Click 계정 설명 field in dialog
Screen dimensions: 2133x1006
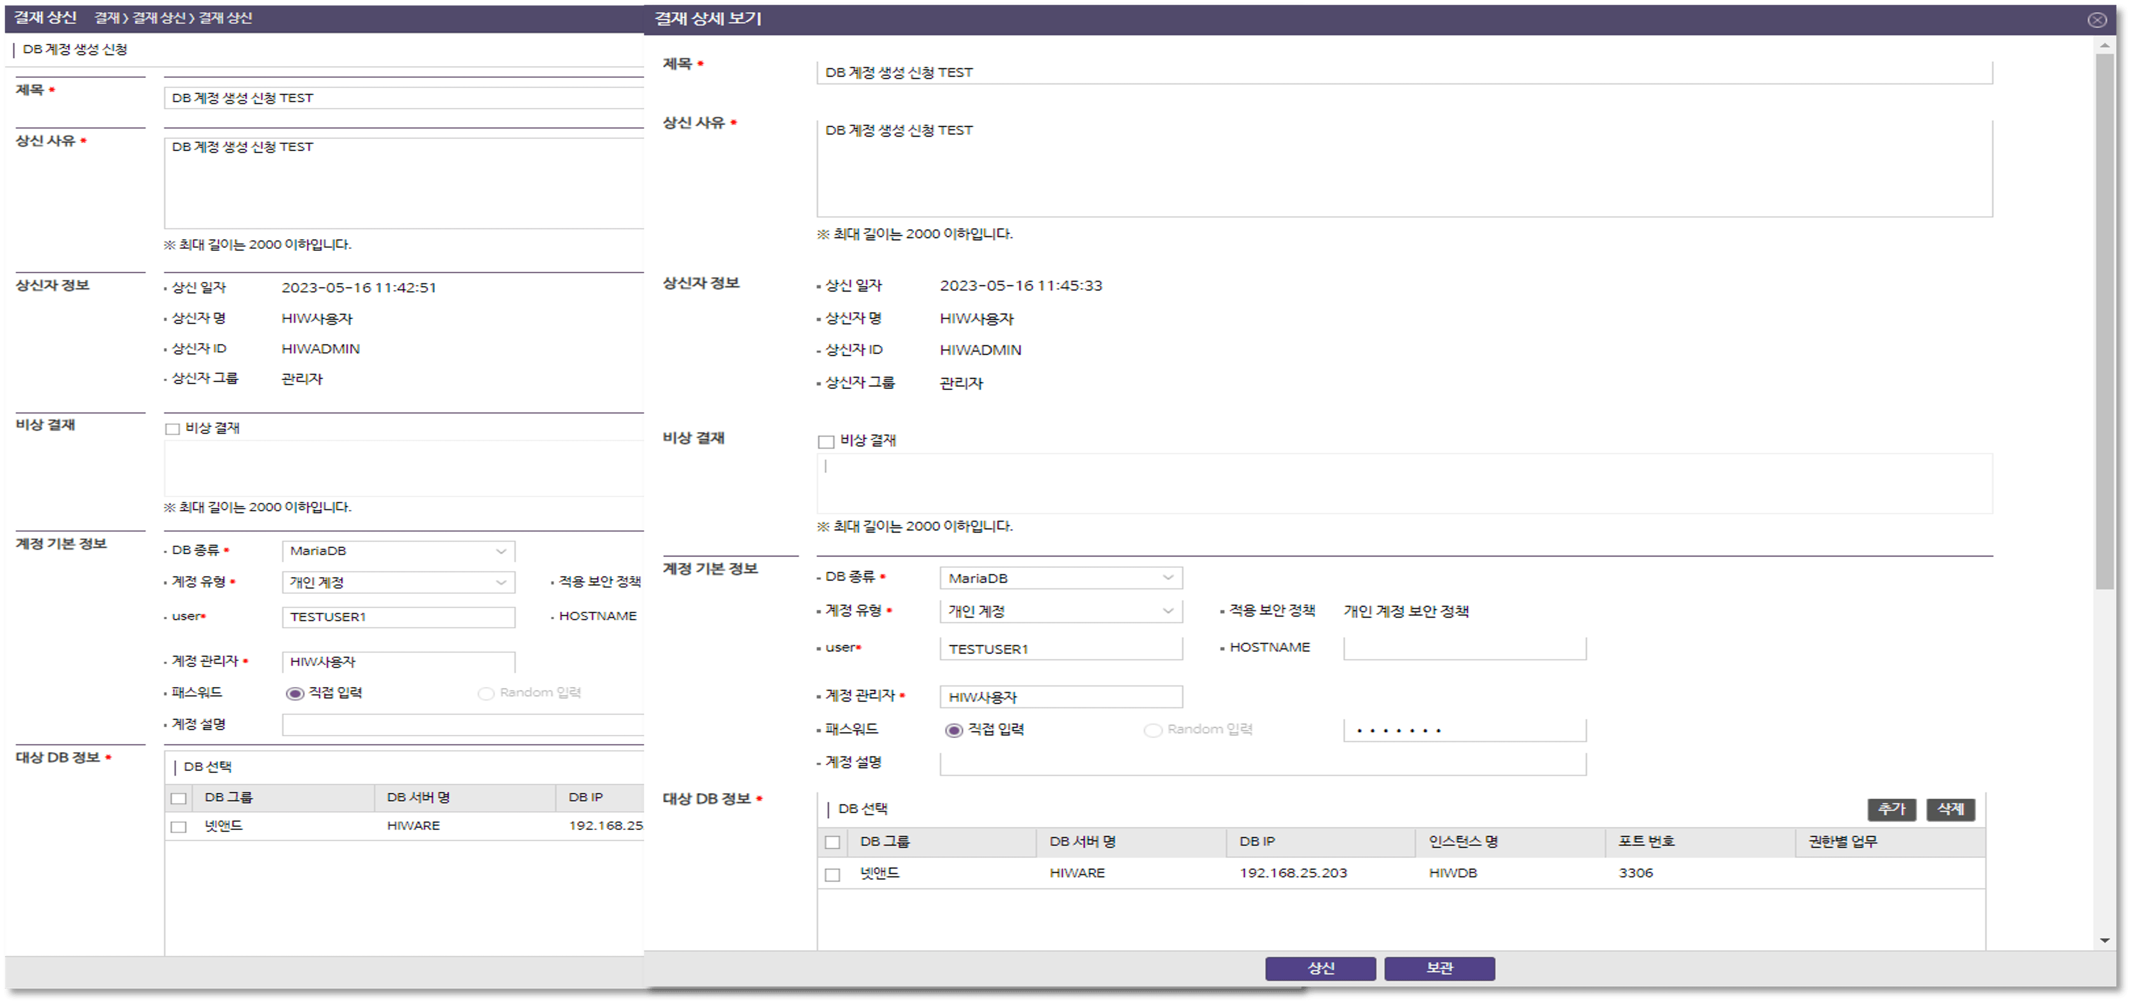(x=1263, y=764)
